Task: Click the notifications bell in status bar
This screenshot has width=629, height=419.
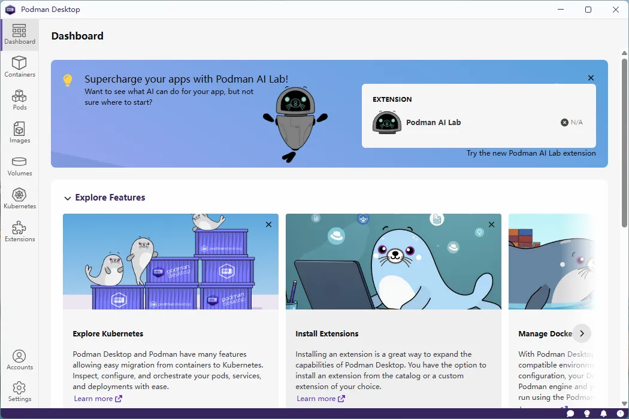Action: [603, 414]
